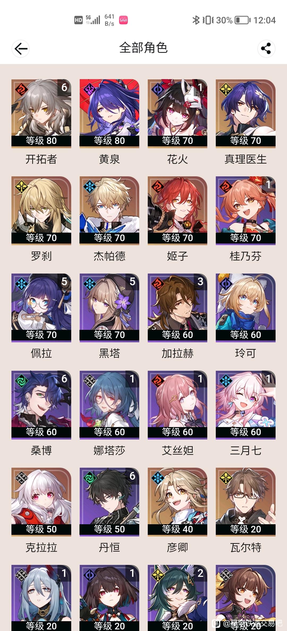
Task: Tap the battery icon in status bar
Action: pyautogui.click(x=242, y=20)
